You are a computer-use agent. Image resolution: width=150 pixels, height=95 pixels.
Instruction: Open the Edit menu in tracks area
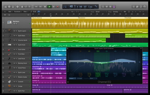pyautogui.click(x=10, y=12)
